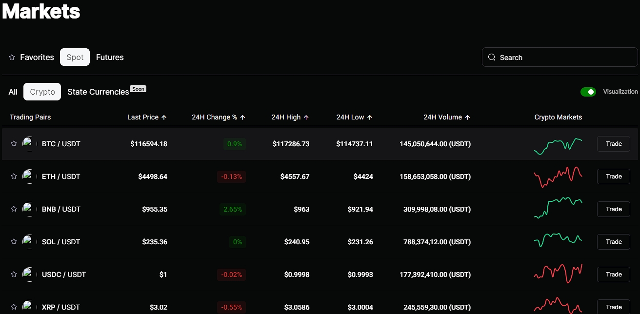
Task: Star the ETH / USDT pair as favorite
Action: (x=14, y=177)
